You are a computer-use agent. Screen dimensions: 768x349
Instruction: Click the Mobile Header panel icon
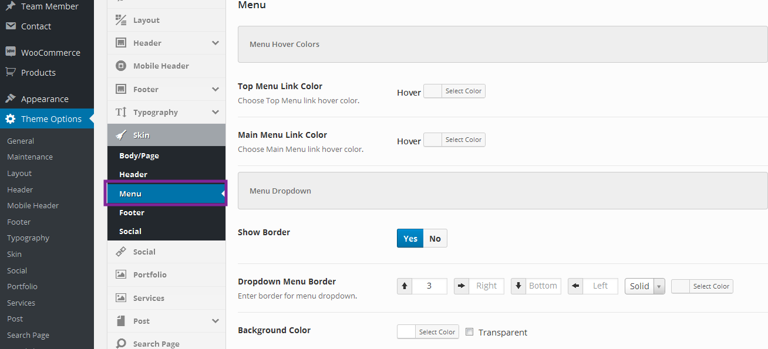coord(121,66)
